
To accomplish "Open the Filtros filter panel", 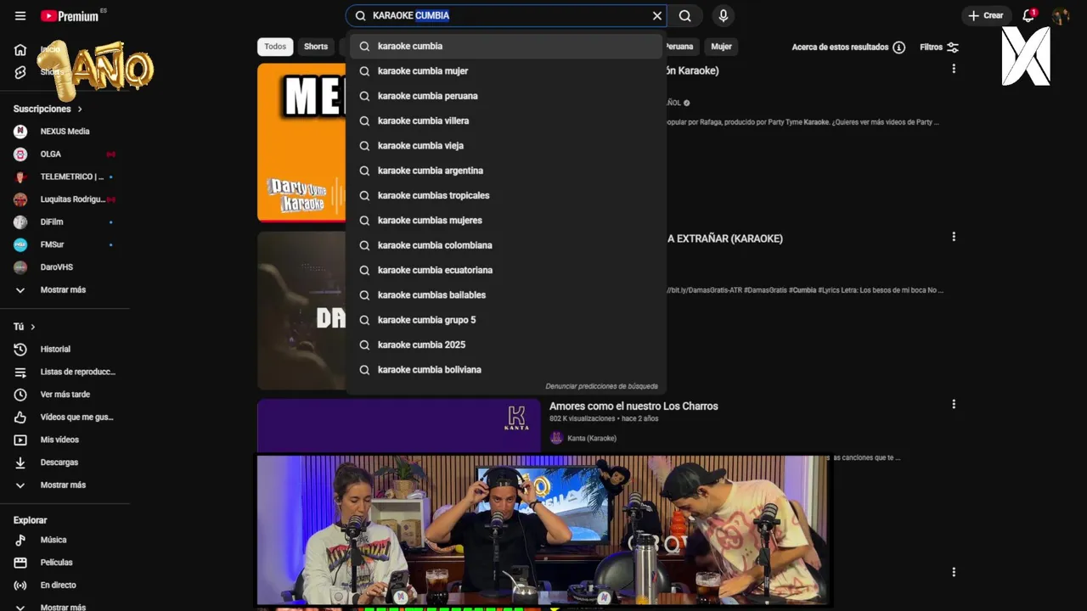I will coord(939,48).
